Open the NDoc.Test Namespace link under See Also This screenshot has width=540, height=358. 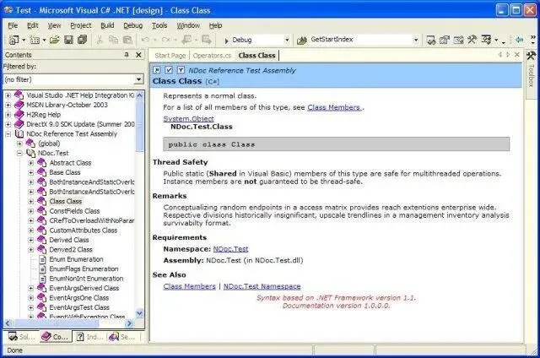pos(262,286)
